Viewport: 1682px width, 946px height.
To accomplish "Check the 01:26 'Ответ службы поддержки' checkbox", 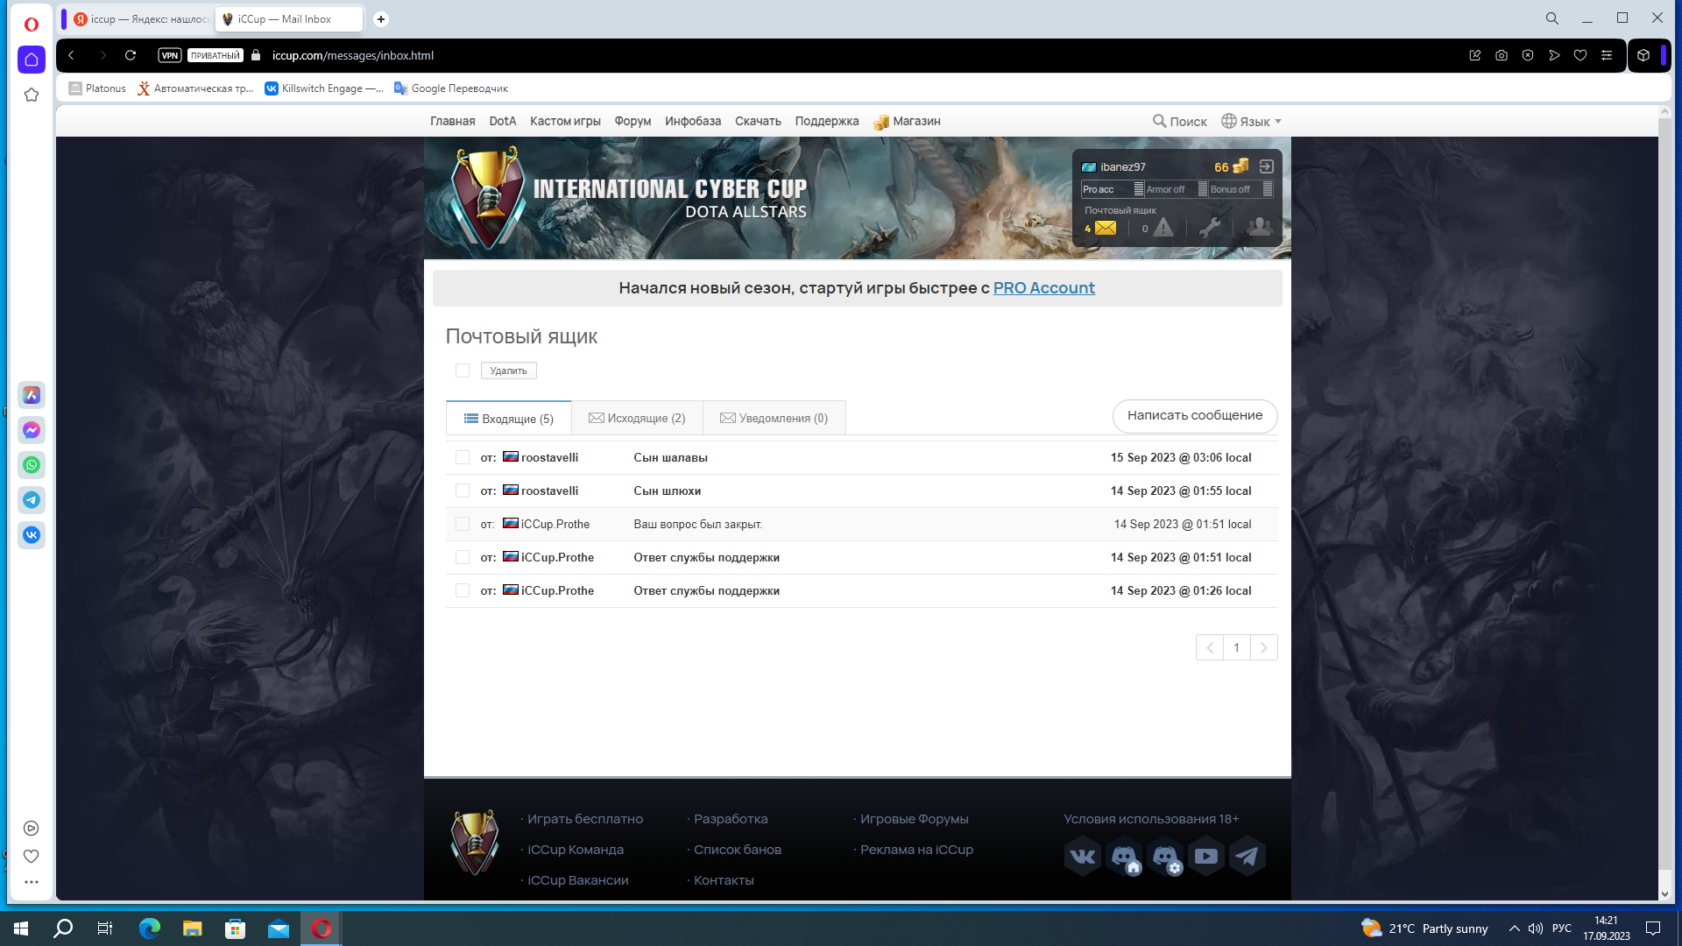I will tap(463, 590).
